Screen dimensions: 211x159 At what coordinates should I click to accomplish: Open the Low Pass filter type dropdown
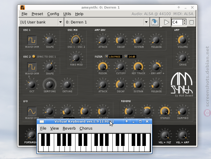pyautogui.click(x=113, y=56)
